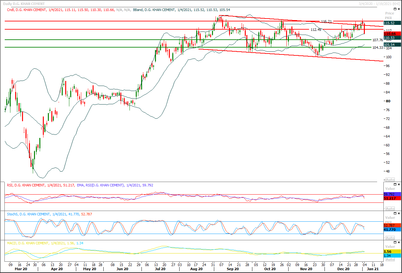Maximize the RSI indicator panel

click(x=394, y=185)
